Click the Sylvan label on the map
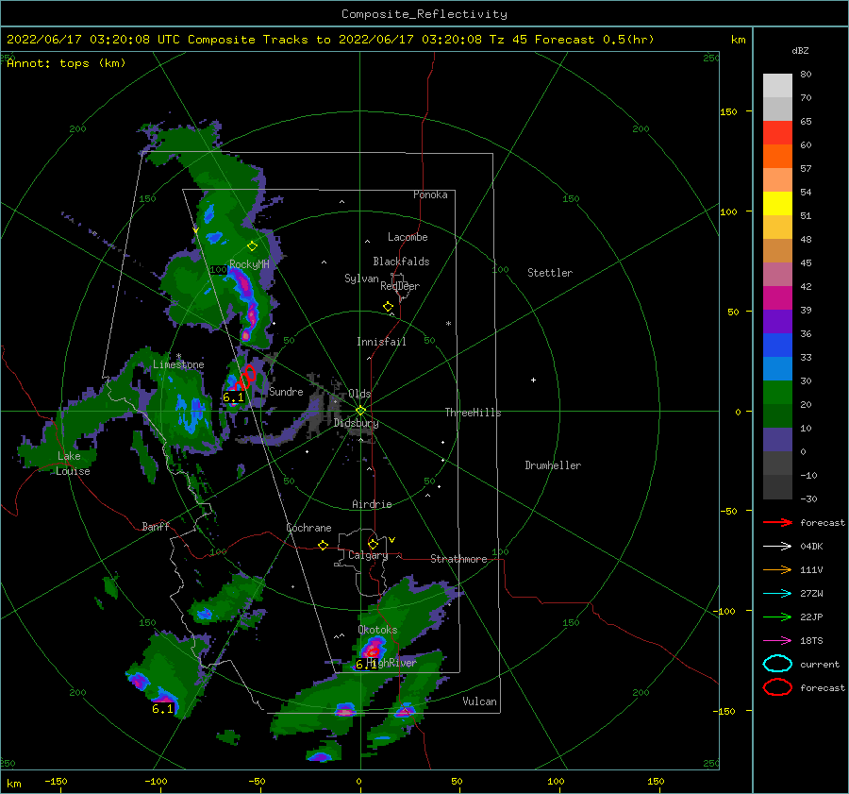Viewport: 849px width, 794px height. 361,279
